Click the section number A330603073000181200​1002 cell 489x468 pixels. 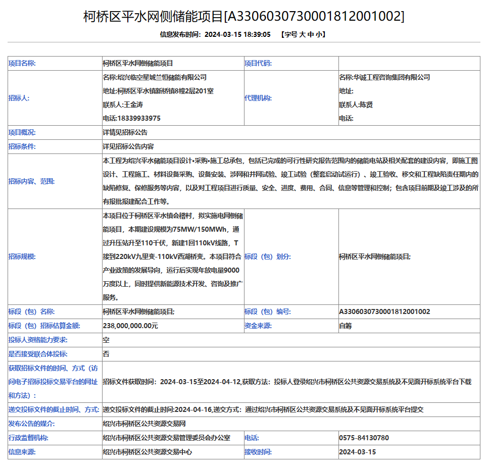click(384, 312)
